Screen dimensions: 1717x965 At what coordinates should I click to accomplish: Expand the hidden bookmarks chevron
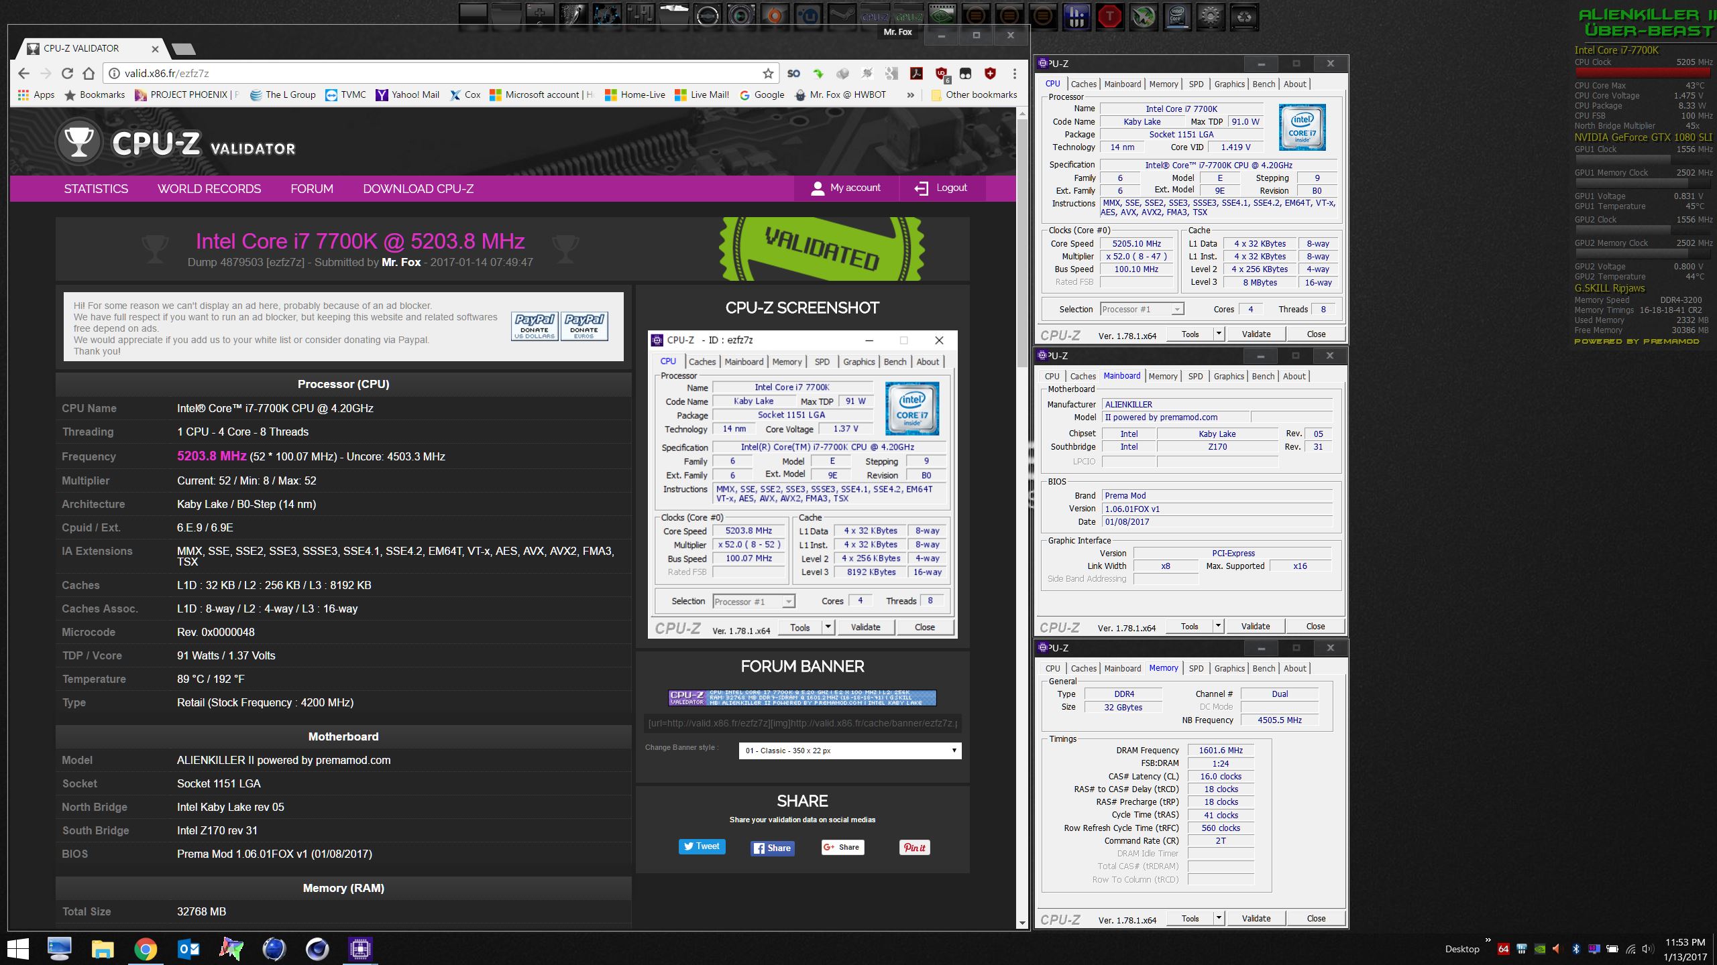[x=910, y=95]
